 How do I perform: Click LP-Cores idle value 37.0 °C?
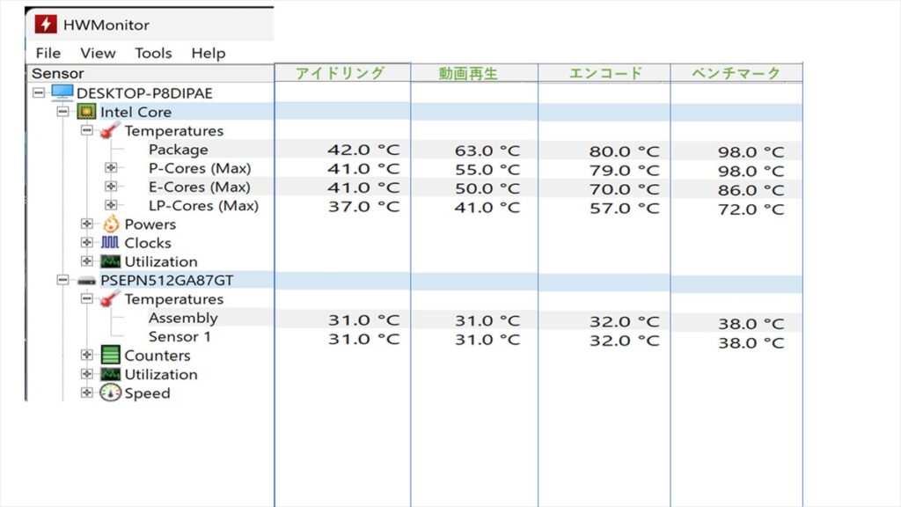point(363,206)
